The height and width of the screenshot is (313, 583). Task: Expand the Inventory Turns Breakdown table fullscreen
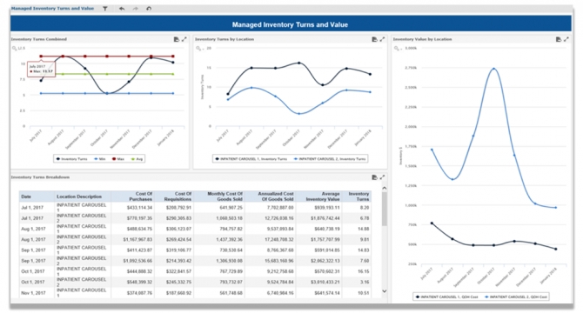pos(382,177)
